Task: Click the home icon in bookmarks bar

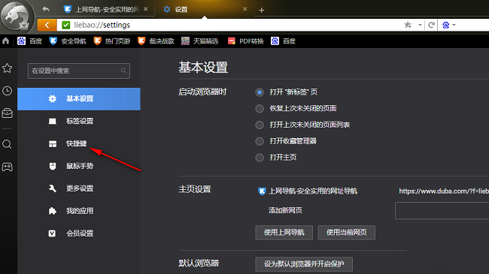Action: pos(5,41)
